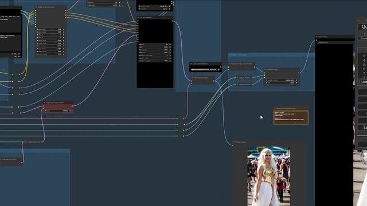Collapse the Preview Image node title dot
The width and height of the screenshot is (367, 206).
[x=233, y=142]
